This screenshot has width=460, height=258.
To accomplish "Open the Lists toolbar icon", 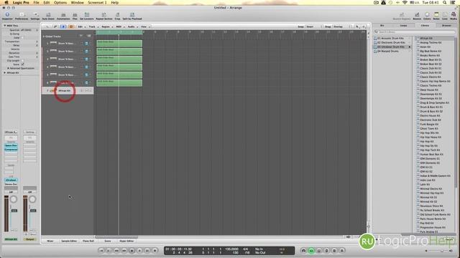I will point(445,16).
